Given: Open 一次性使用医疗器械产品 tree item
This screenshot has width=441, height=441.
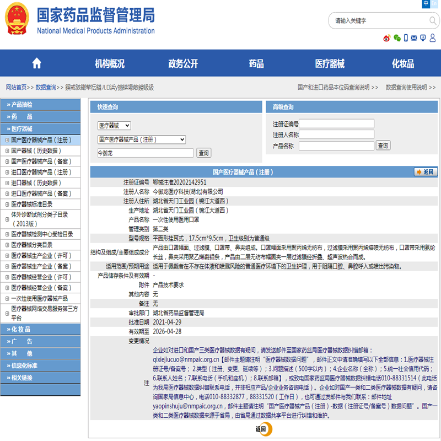Looking at the screenshot, I should click(x=39, y=298).
